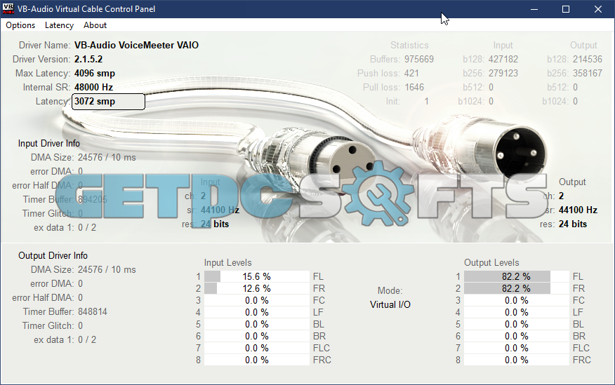Open the Options menu

coord(20,25)
